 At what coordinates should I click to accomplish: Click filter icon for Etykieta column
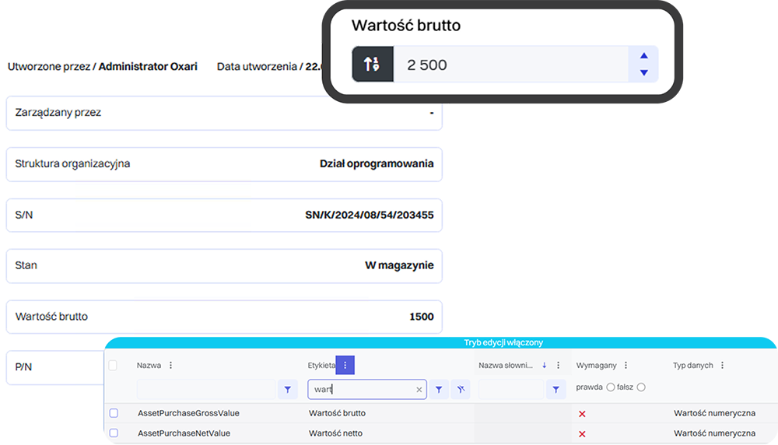click(x=440, y=389)
